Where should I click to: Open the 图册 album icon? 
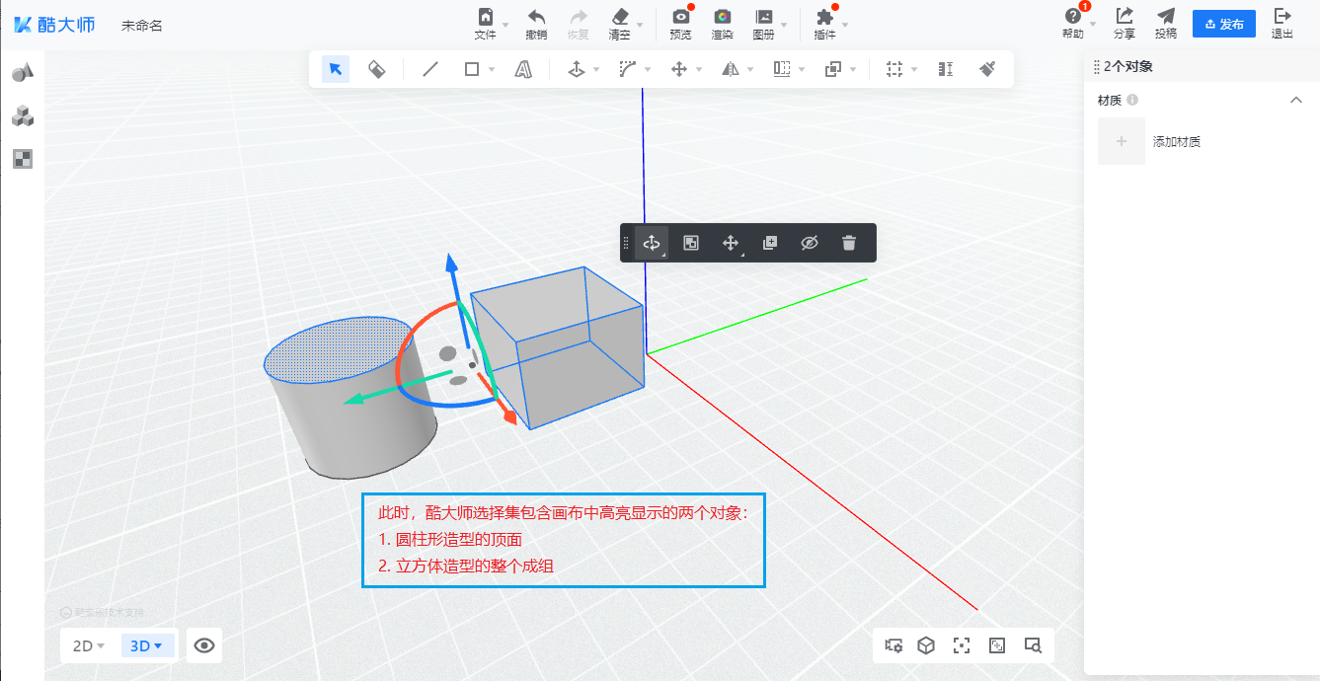point(763,17)
